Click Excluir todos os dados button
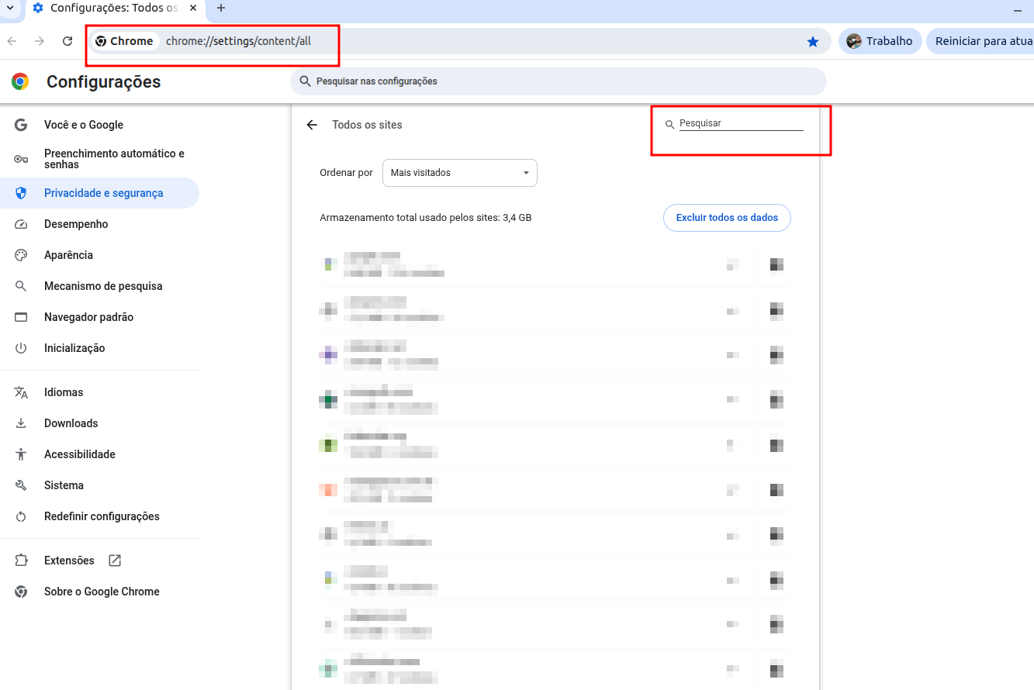This screenshot has height=690, width=1034. pos(727,218)
